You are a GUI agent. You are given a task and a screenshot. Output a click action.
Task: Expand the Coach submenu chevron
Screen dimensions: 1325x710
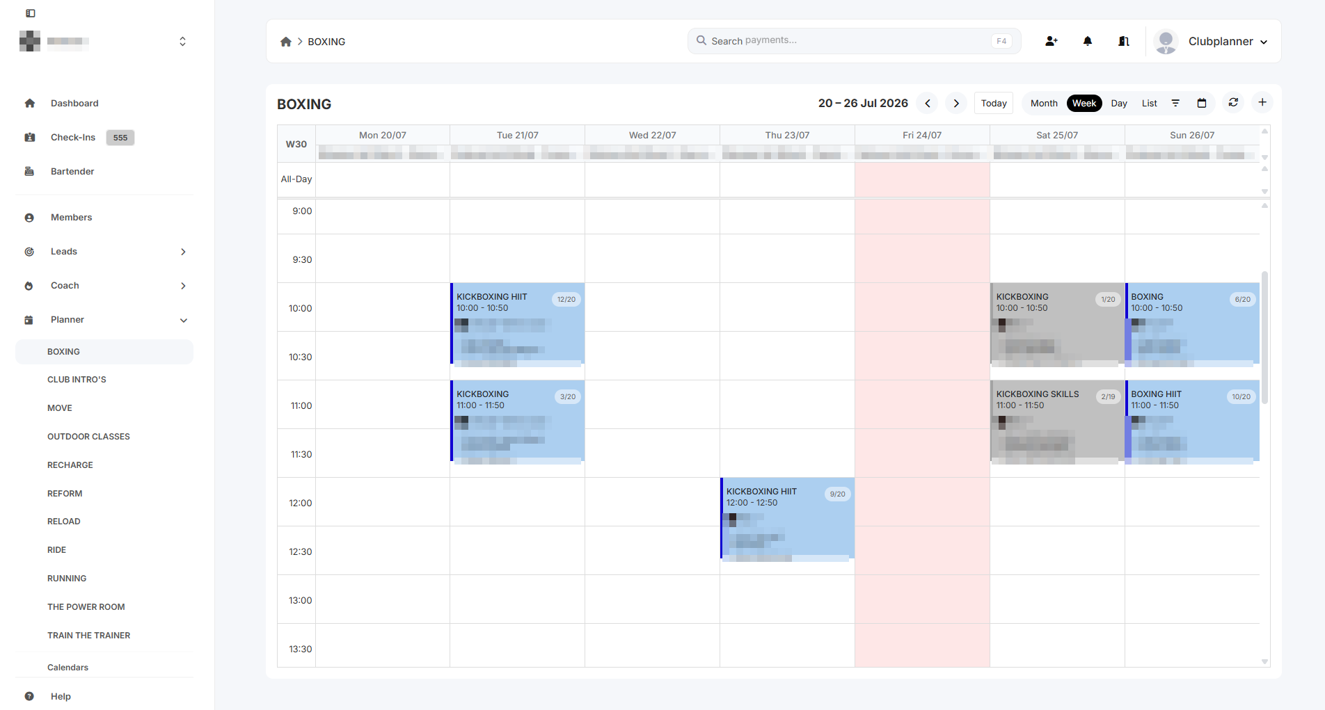coord(183,286)
